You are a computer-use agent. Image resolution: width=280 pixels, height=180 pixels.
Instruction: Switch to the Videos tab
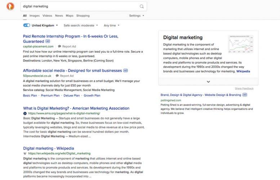click(x=47, y=15)
